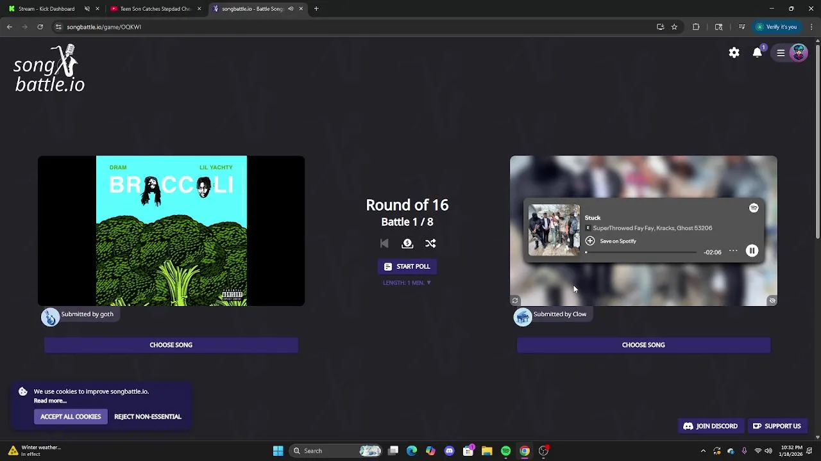Toggle the hide-player eye icon on right card
This screenshot has width=821, height=461.
(772, 300)
